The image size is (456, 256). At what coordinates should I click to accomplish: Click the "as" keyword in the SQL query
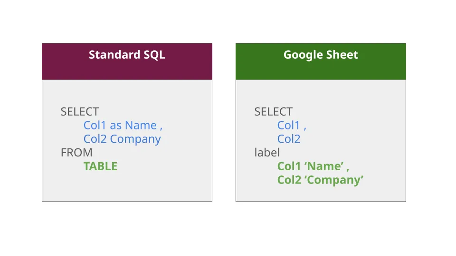115,126
